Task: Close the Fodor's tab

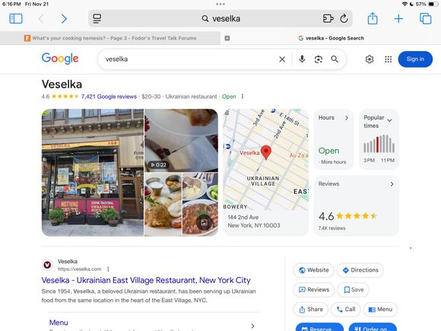Action: click(227, 38)
